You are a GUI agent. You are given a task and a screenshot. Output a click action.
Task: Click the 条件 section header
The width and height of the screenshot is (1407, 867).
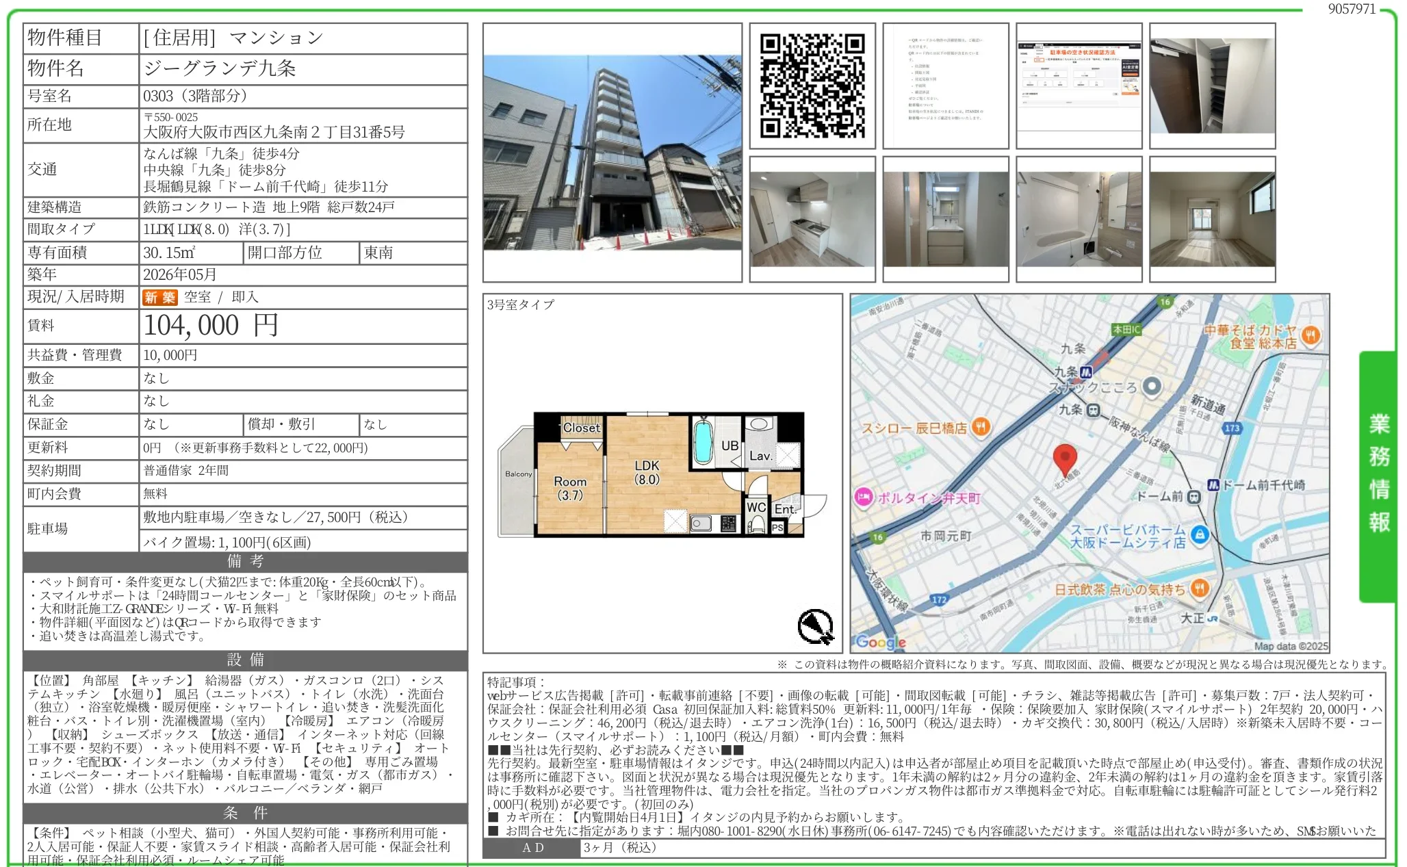[246, 813]
